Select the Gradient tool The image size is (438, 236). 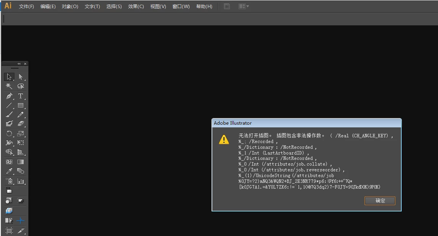tap(20, 162)
